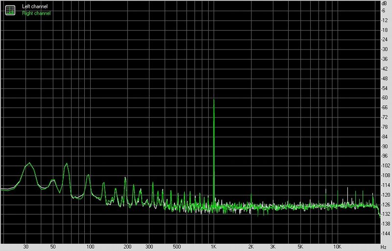
Task: Click the 5K frequency axis label
Action: pos(300,247)
